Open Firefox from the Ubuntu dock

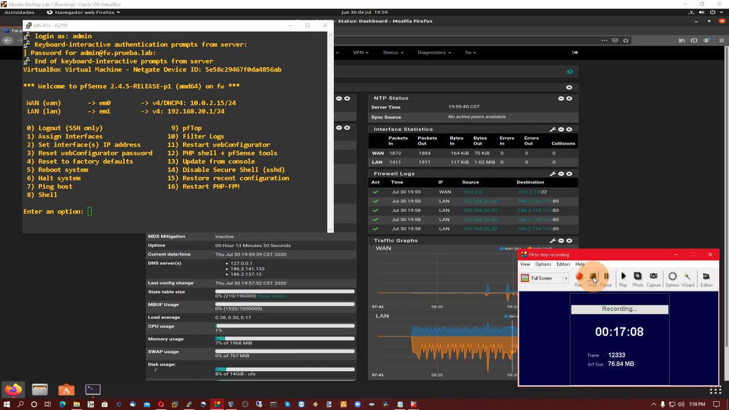pos(13,390)
